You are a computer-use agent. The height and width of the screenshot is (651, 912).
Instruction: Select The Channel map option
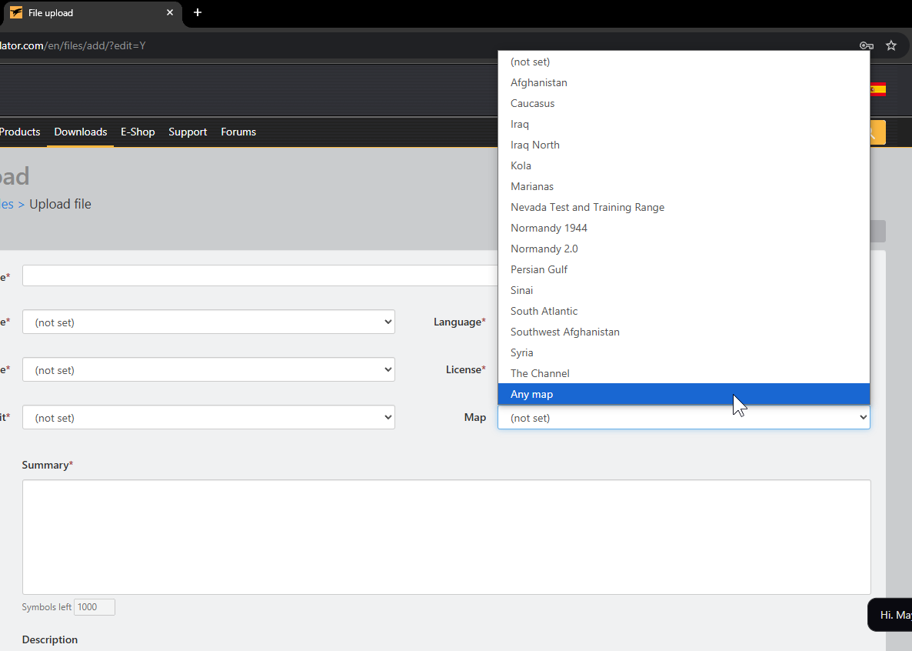(x=684, y=373)
